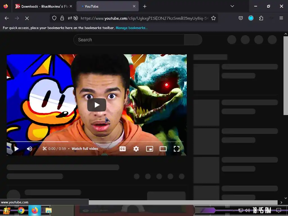Click the blocked autoplay icon in the address bar

(76, 18)
